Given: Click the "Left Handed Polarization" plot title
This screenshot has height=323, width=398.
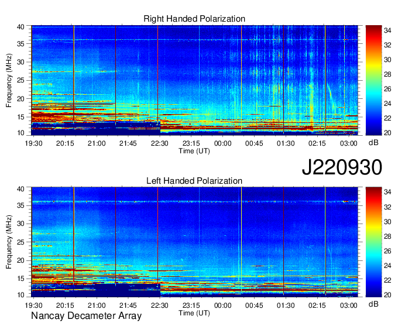Looking at the screenshot, I should tap(194, 181).
